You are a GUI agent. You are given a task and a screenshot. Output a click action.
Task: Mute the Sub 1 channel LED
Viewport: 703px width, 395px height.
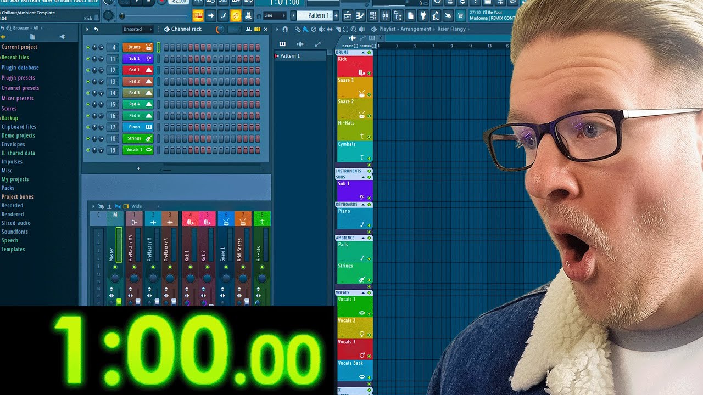88,59
